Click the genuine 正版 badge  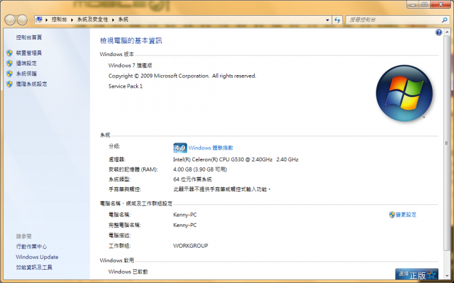416,274
